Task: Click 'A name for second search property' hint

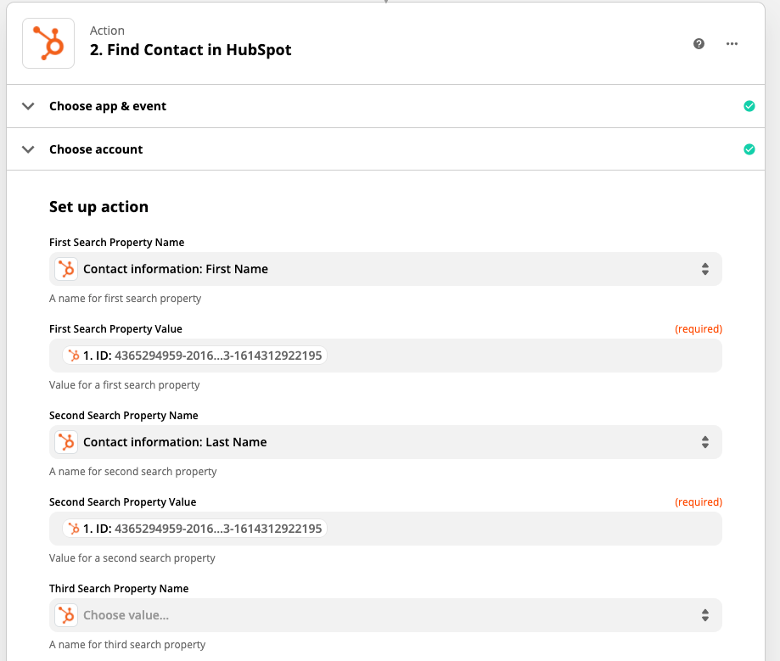Action: point(132,472)
